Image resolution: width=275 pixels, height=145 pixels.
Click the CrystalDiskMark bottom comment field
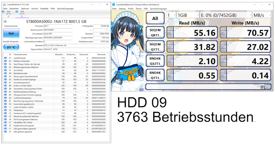[x=208, y=87]
